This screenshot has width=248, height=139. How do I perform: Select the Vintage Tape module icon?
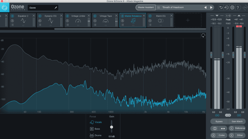(x=105, y=21)
